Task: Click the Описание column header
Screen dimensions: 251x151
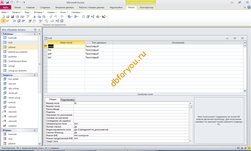Action: click(x=178, y=42)
